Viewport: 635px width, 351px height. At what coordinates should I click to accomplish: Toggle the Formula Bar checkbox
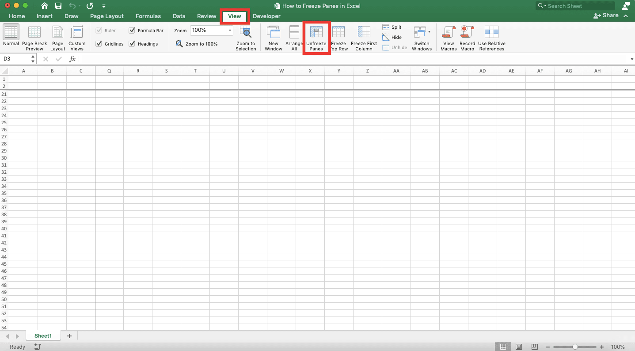[x=132, y=31]
